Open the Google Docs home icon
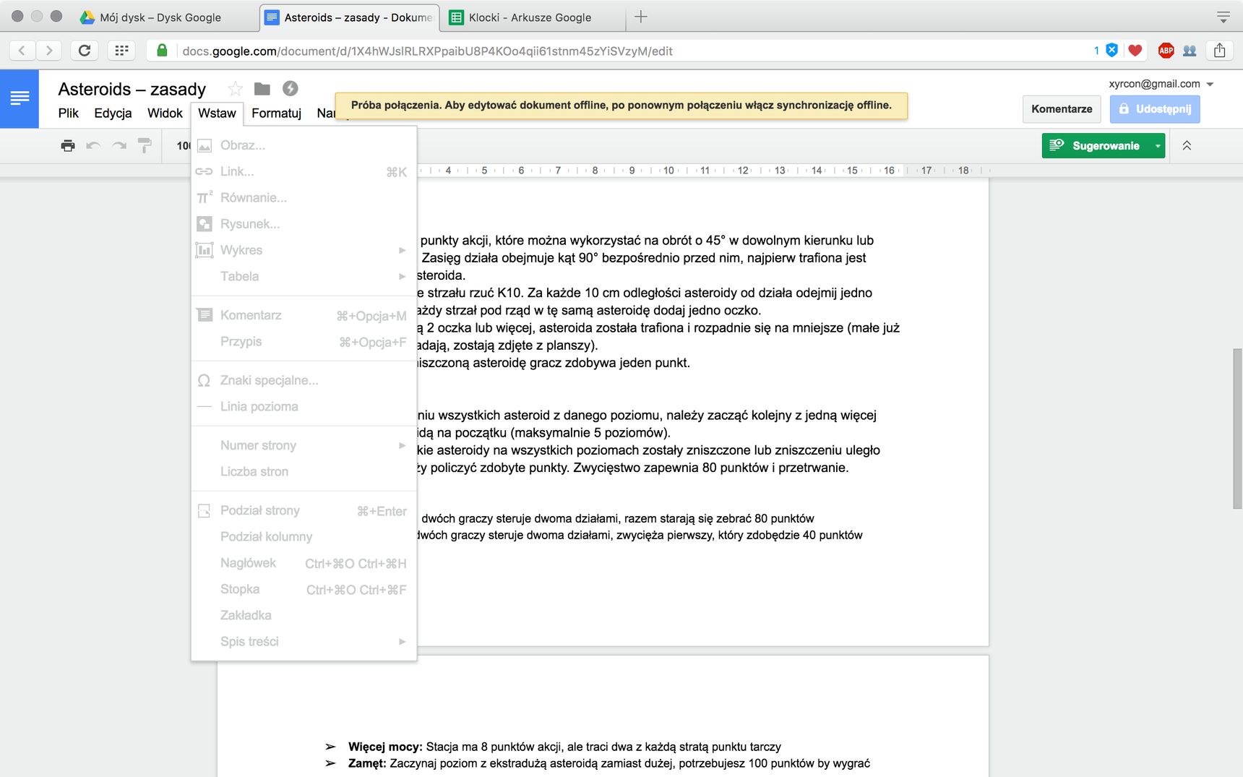 point(20,99)
